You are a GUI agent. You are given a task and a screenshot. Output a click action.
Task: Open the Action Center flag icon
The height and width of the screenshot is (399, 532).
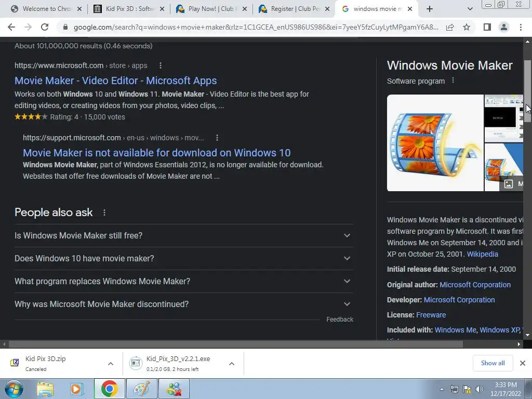[x=467, y=390]
